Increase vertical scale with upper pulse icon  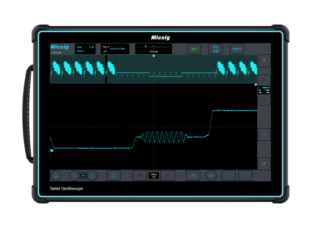point(264,80)
